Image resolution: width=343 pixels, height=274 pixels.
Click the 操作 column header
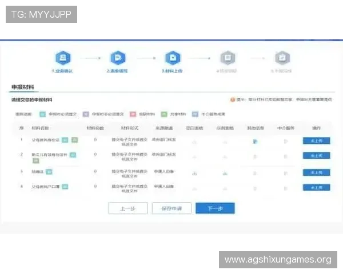316,128
